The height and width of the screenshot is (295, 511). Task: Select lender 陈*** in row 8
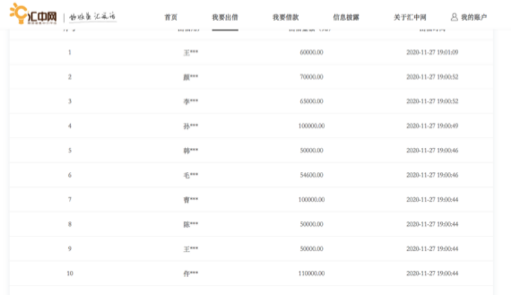(191, 224)
